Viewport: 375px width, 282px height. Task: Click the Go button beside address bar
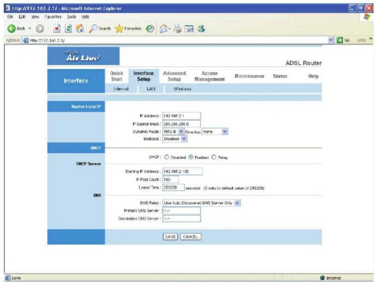(x=343, y=40)
